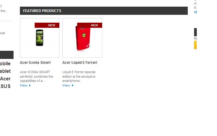Open the Acer Liquid E Ferrari product thumbnail

(x=82, y=38)
